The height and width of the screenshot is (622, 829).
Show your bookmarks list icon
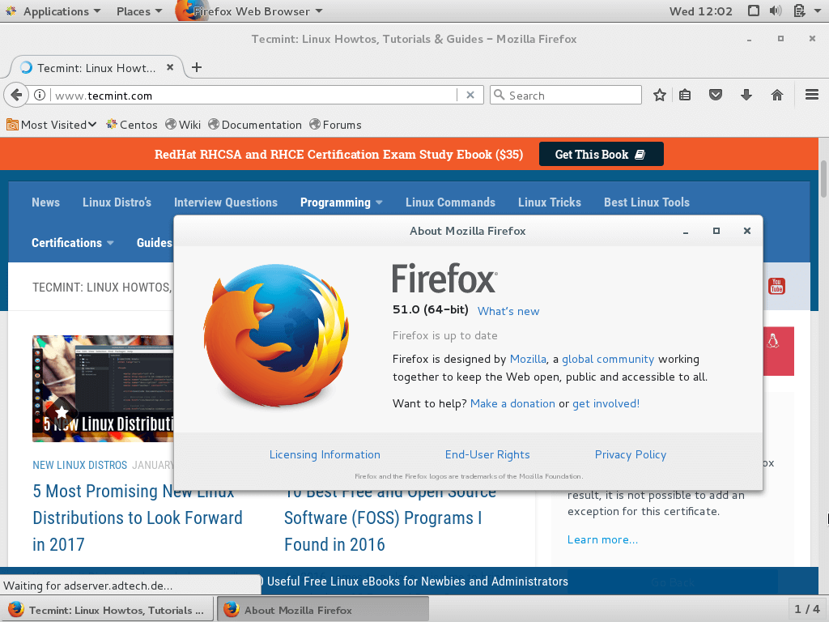[685, 96]
